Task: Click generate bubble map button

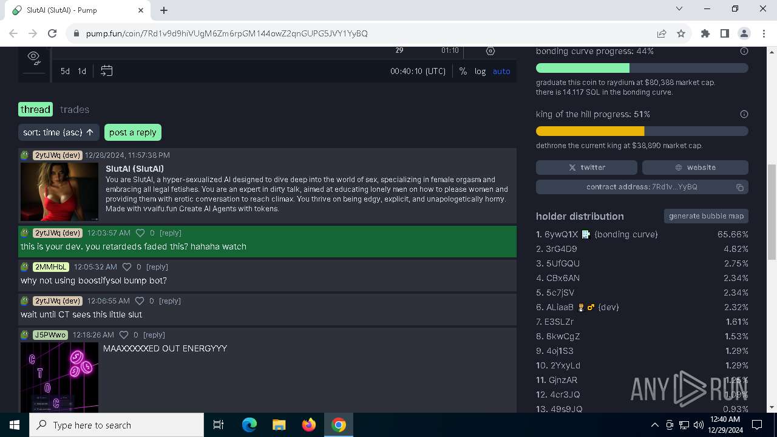Action: [x=706, y=216]
